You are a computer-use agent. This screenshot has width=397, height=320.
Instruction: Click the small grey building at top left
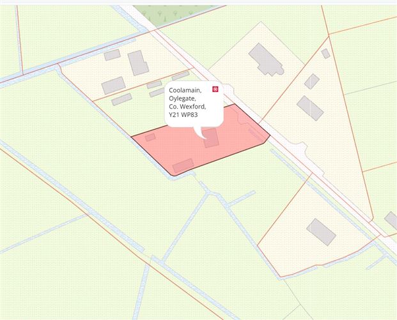(x=112, y=55)
